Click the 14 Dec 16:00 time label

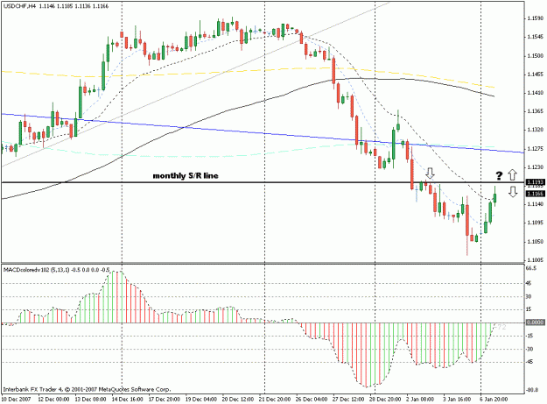click(x=127, y=399)
